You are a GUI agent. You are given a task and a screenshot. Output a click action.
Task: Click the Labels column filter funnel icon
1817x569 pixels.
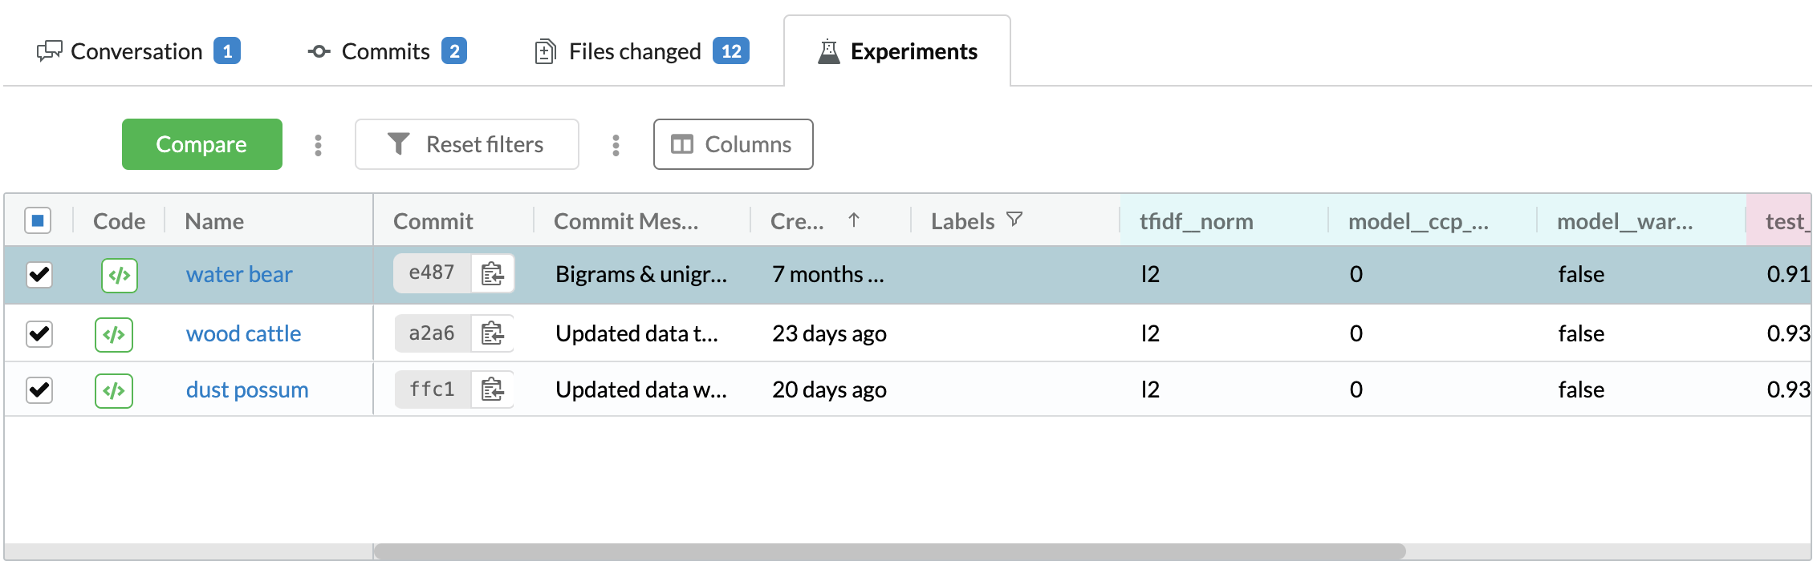pos(1014,220)
